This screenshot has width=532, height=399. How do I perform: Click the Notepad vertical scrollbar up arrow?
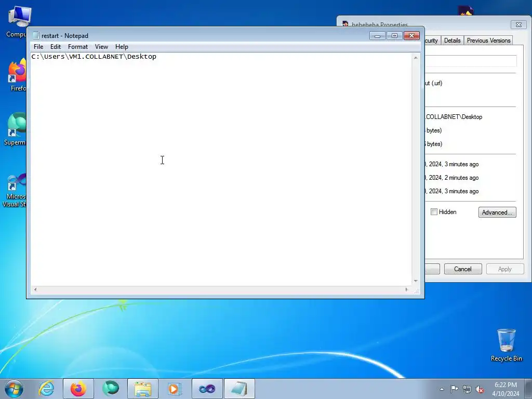[416, 58]
